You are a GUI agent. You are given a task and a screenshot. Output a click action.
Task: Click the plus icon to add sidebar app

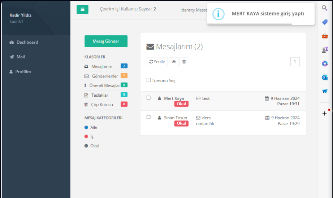click(x=324, y=113)
